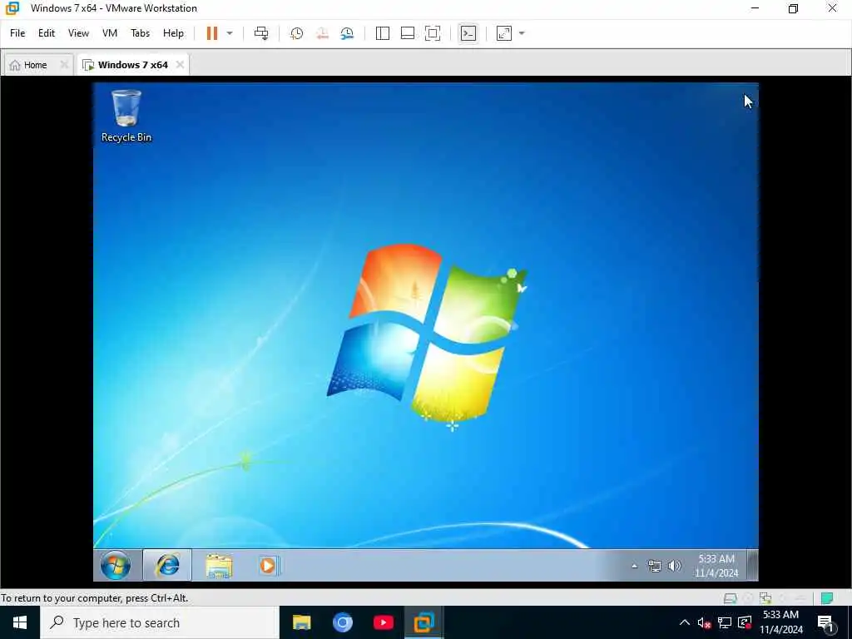Take a snapshot of the virtual machine
Viewport: 852px width, 639px height.
(297, 33)
